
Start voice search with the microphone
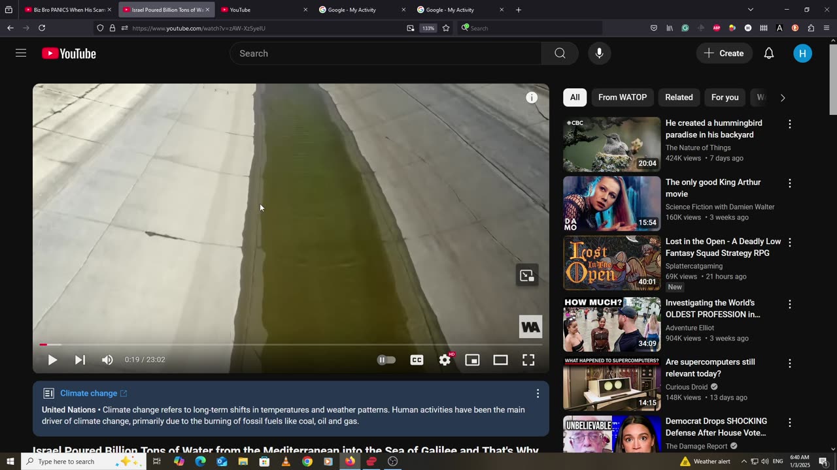point(599,54)
